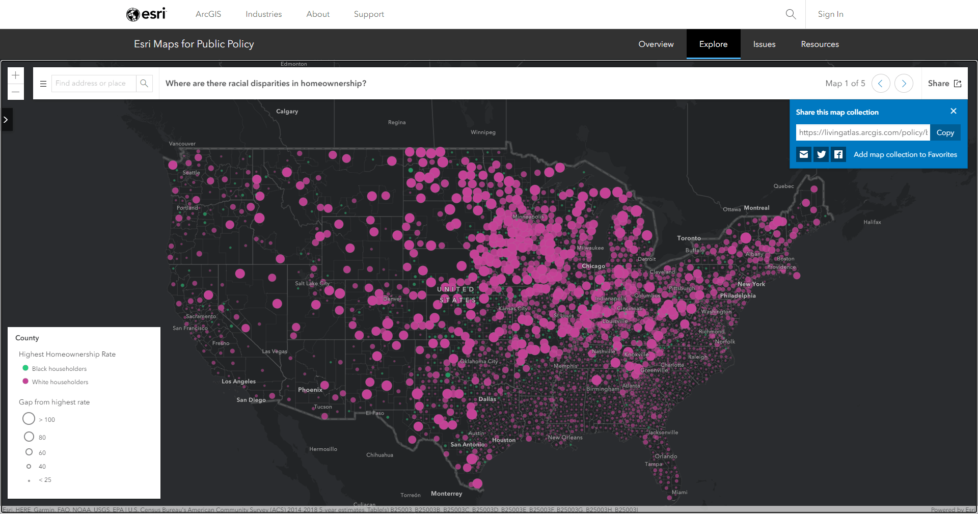Screen dimensions: 978x514
Task: Zoom out on the map
Action: coord(16,92)
